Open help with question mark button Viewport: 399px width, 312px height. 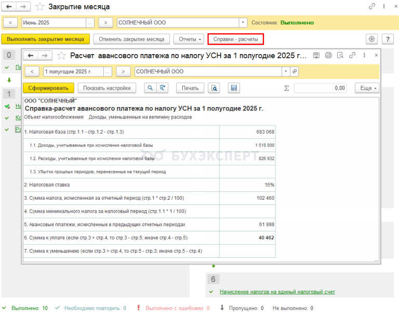point(388,39)
